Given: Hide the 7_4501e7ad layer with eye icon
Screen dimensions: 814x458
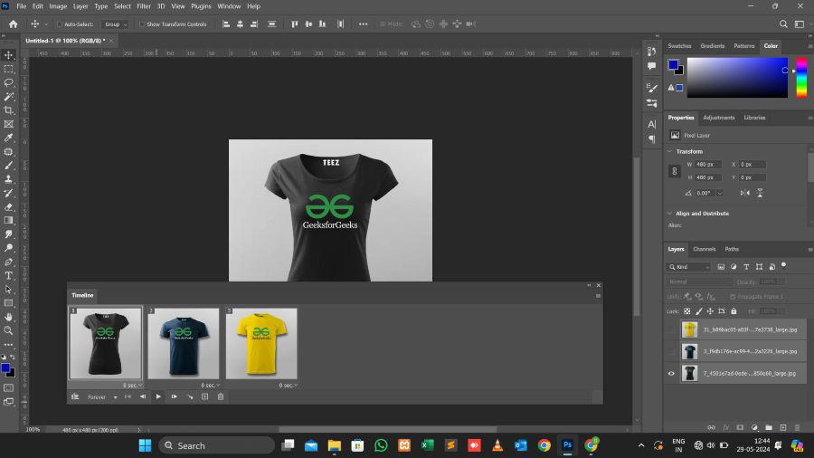Looking at the screenshot, I should coord(671,373).
